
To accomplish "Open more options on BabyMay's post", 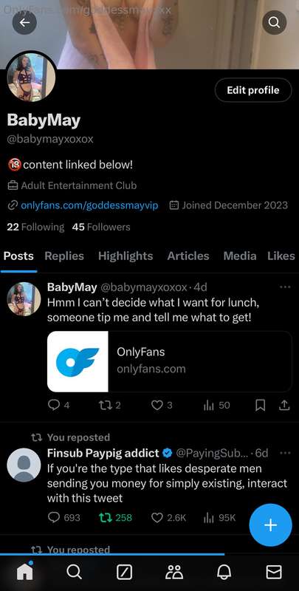I will click(285, 287).
